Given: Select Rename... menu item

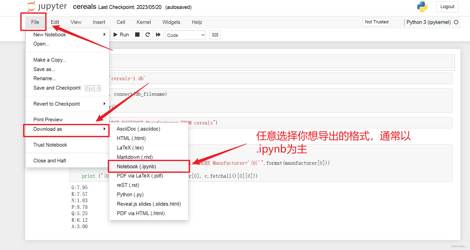Looking at the screenshot, I should tap(67, 78).
